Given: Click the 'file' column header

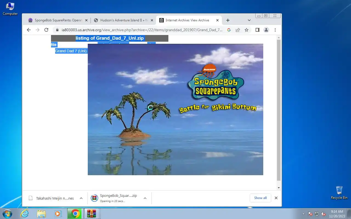Looking at the screenshot, I should click(54, 45).
